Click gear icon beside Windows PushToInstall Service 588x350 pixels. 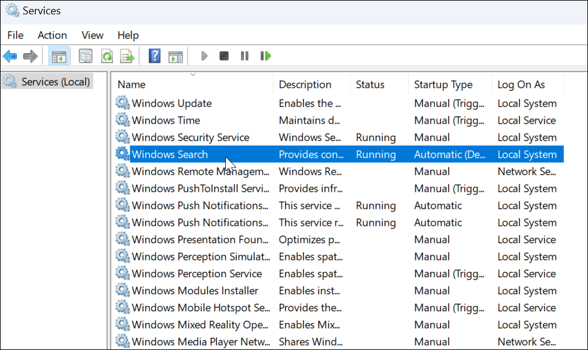coord(122,188)
